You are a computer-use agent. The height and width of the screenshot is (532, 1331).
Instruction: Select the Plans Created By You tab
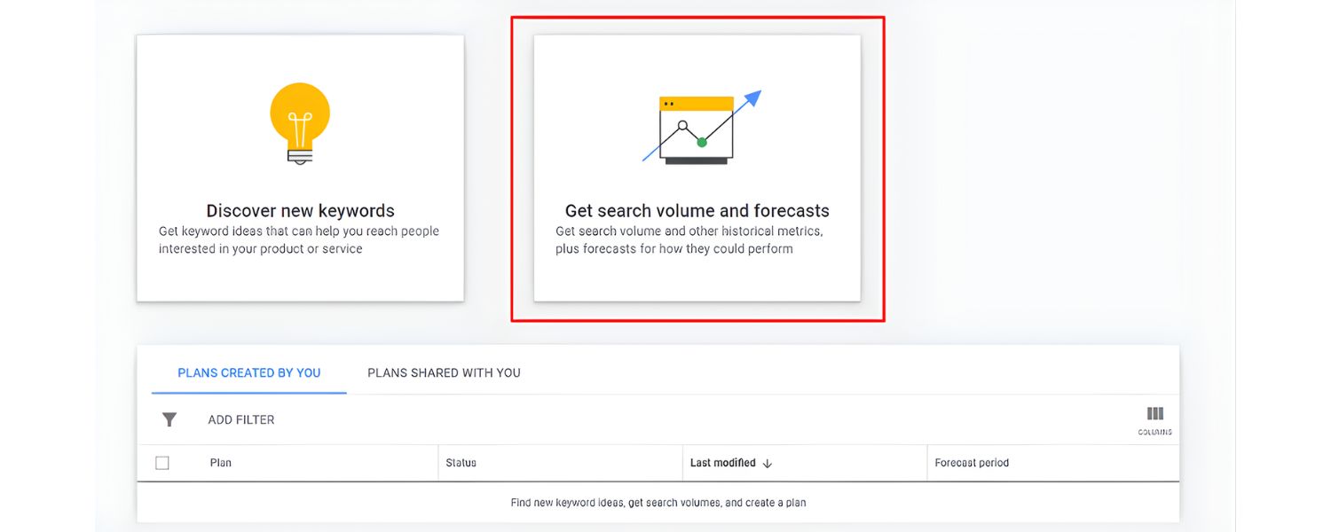pos(248,372)
